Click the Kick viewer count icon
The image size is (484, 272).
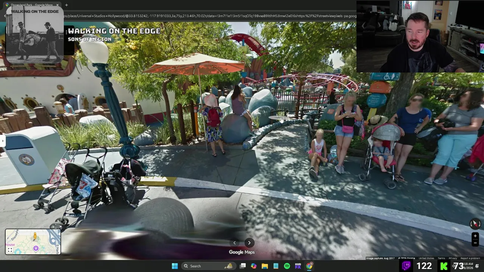[x=444, y=266]
